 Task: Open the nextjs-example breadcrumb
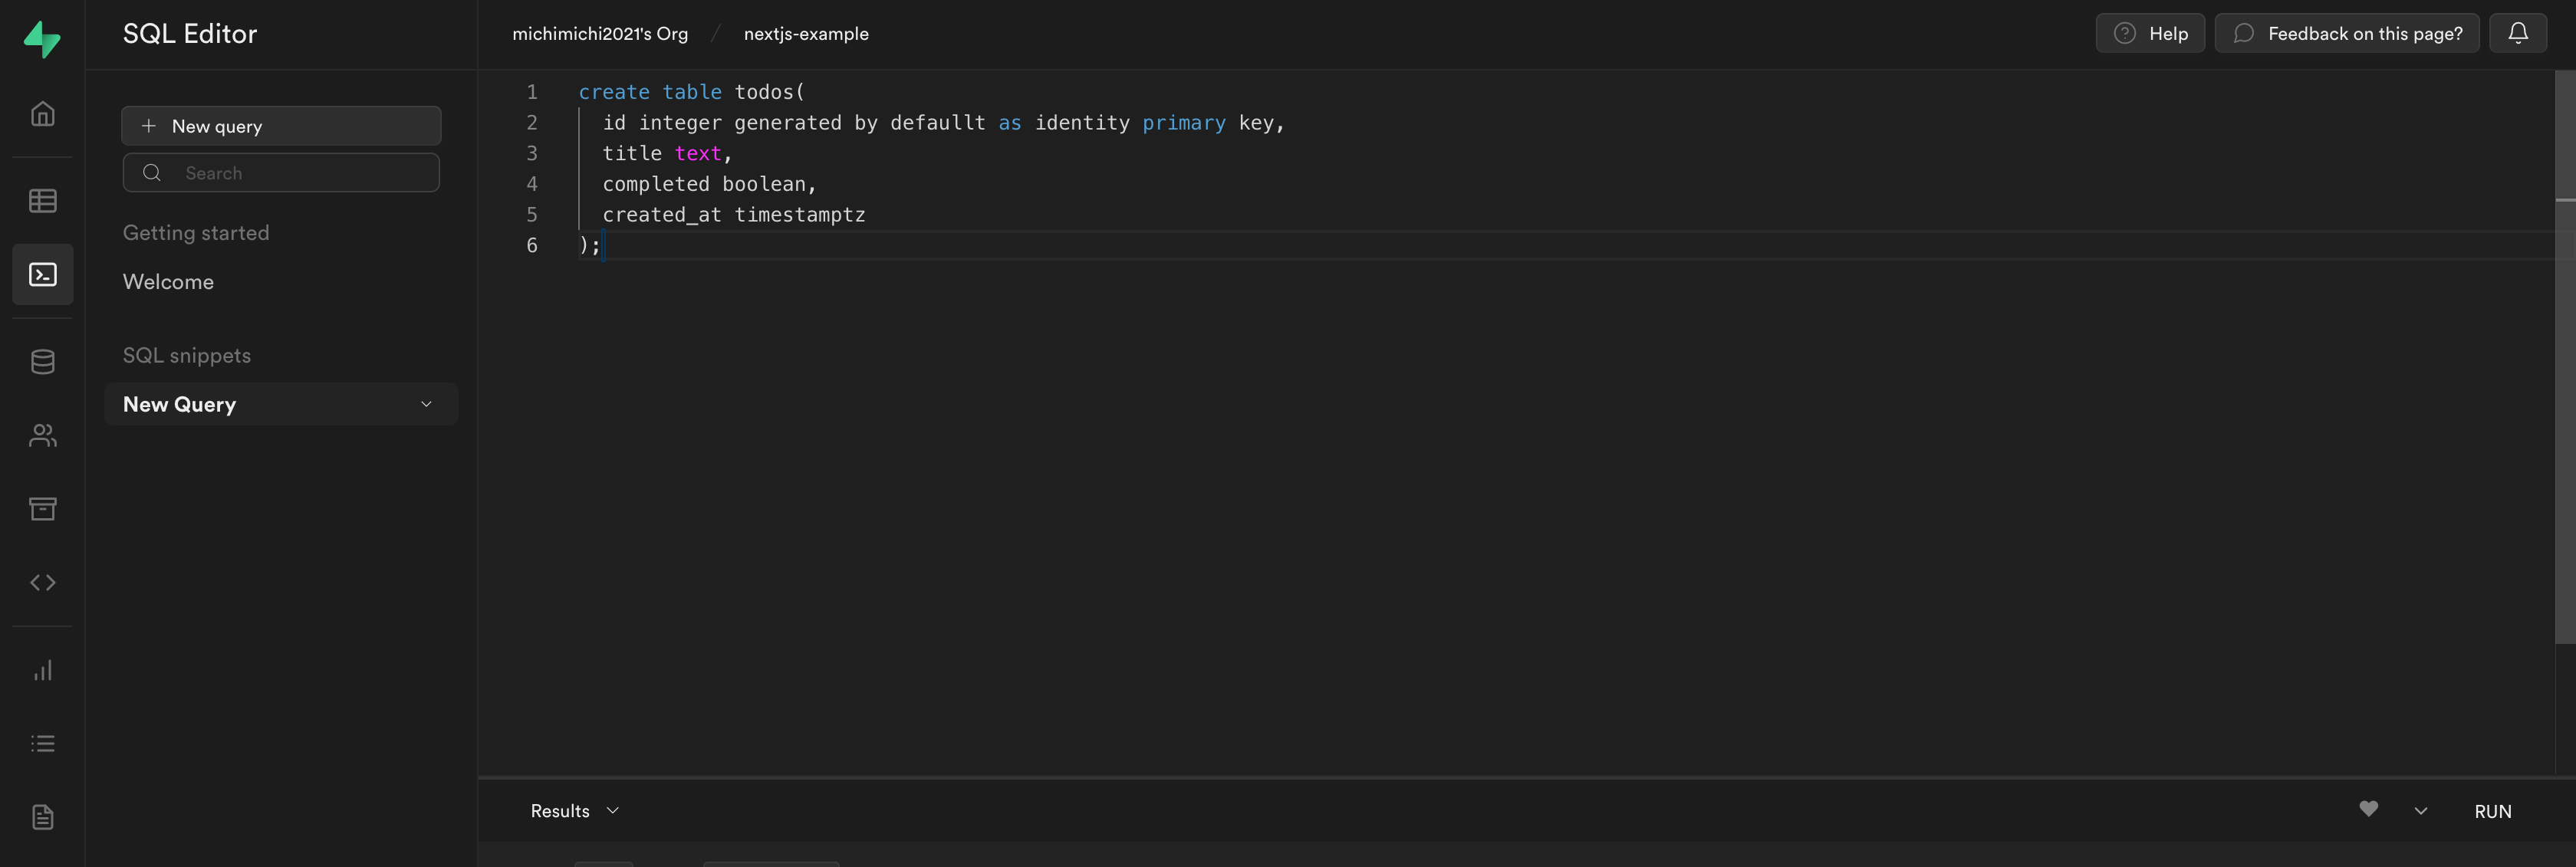(x=806, y=33)
